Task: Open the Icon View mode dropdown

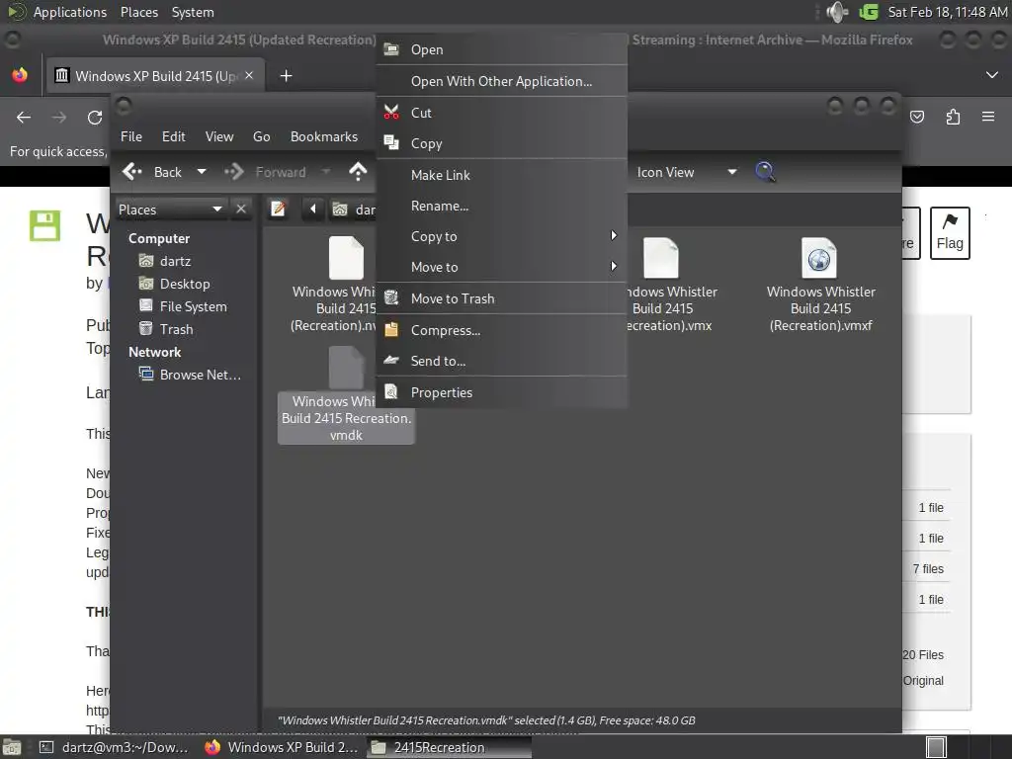Action: 687,172
